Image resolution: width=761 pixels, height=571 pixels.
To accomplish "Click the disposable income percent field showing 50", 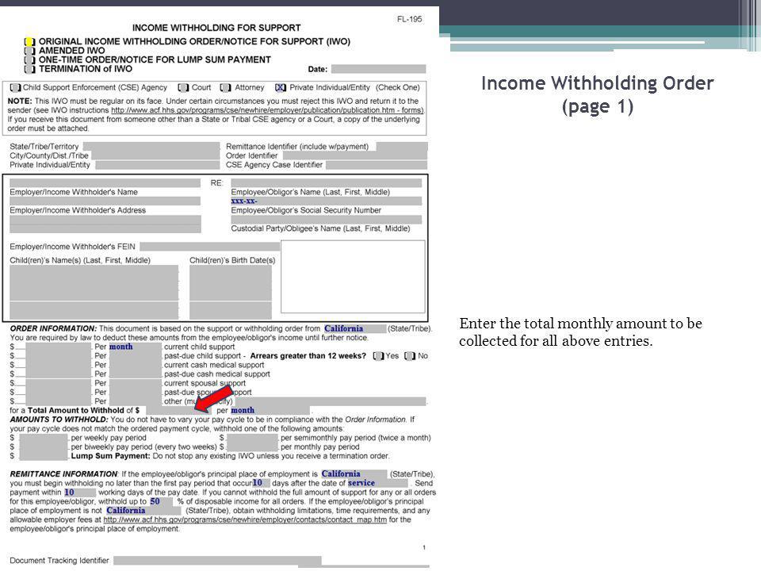I will click(x=162, y=501).
